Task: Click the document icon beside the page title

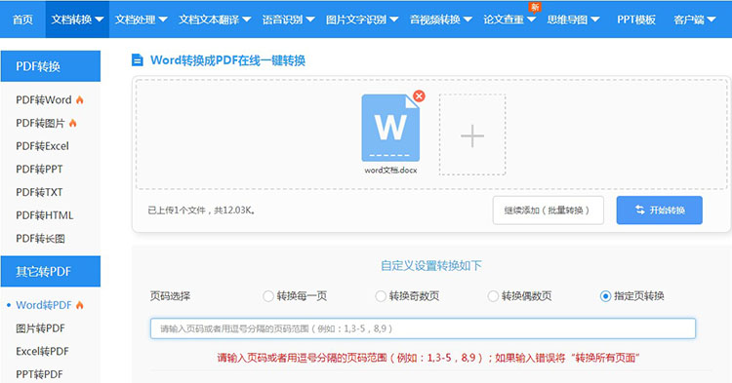Action: click(x=138, y=60)
